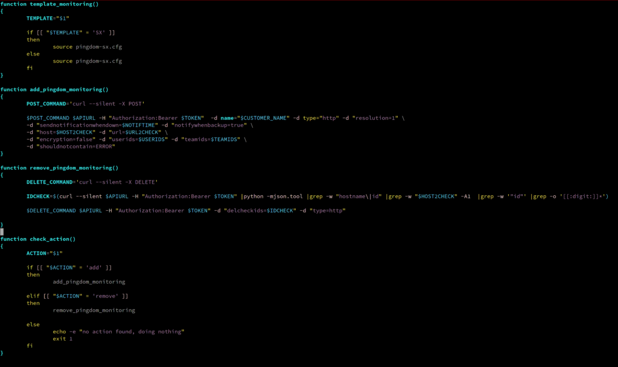
Task: Click $POST_COMMAND at the start of the curl call
Action: point(48,118)
